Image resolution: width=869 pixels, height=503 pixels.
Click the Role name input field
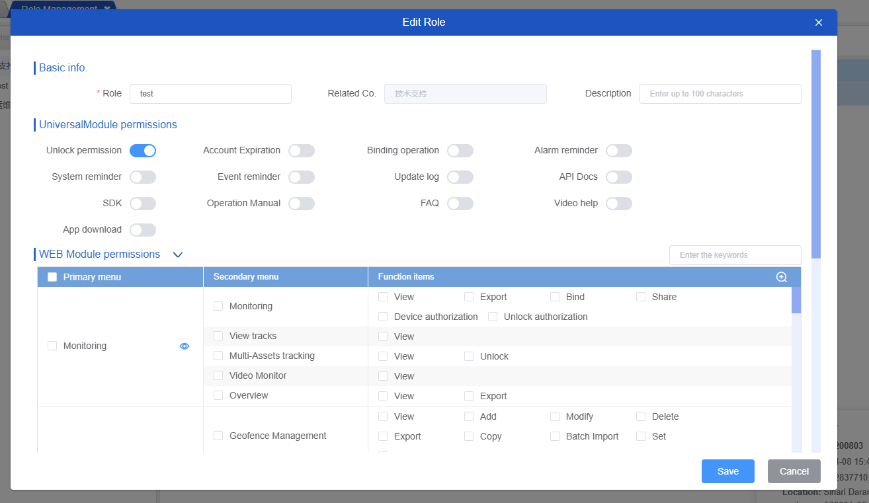coord(210,94)
